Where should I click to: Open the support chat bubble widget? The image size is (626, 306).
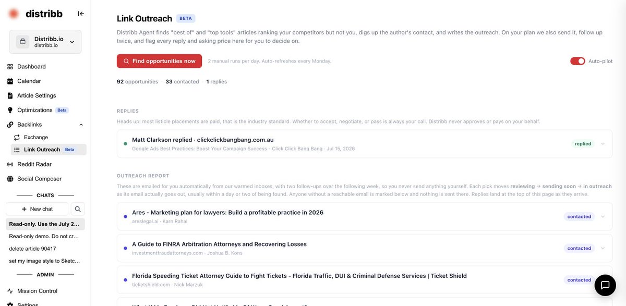(x=605, y=285)
